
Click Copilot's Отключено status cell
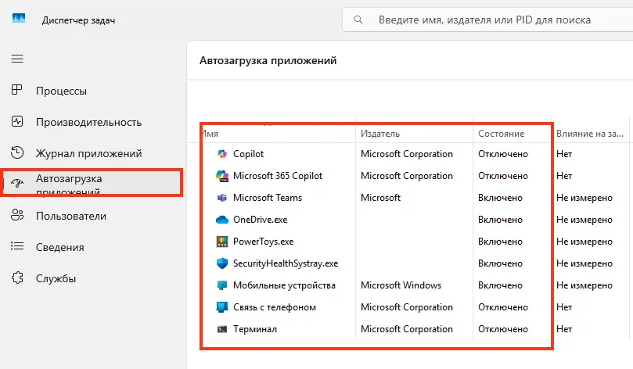point(503,154)
